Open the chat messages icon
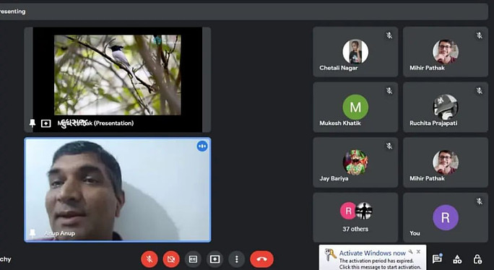The image size is (494, 270). (437, 259)
